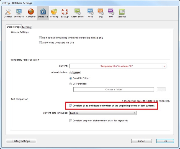This screenshot has height=149, width=180.
Task: Enable 'Do not display warning' checkbox
Action: point(40,38)
